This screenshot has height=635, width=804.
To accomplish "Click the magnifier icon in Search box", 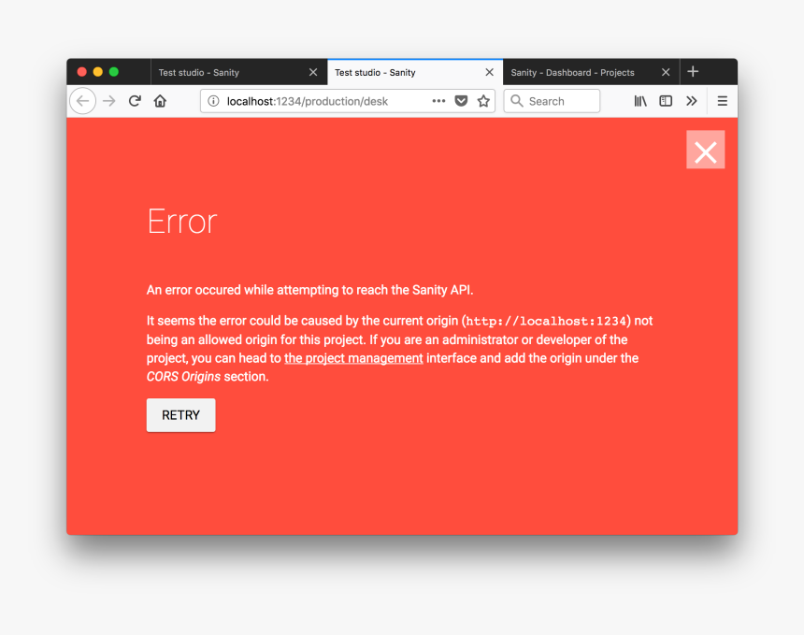I will [517, 101].
